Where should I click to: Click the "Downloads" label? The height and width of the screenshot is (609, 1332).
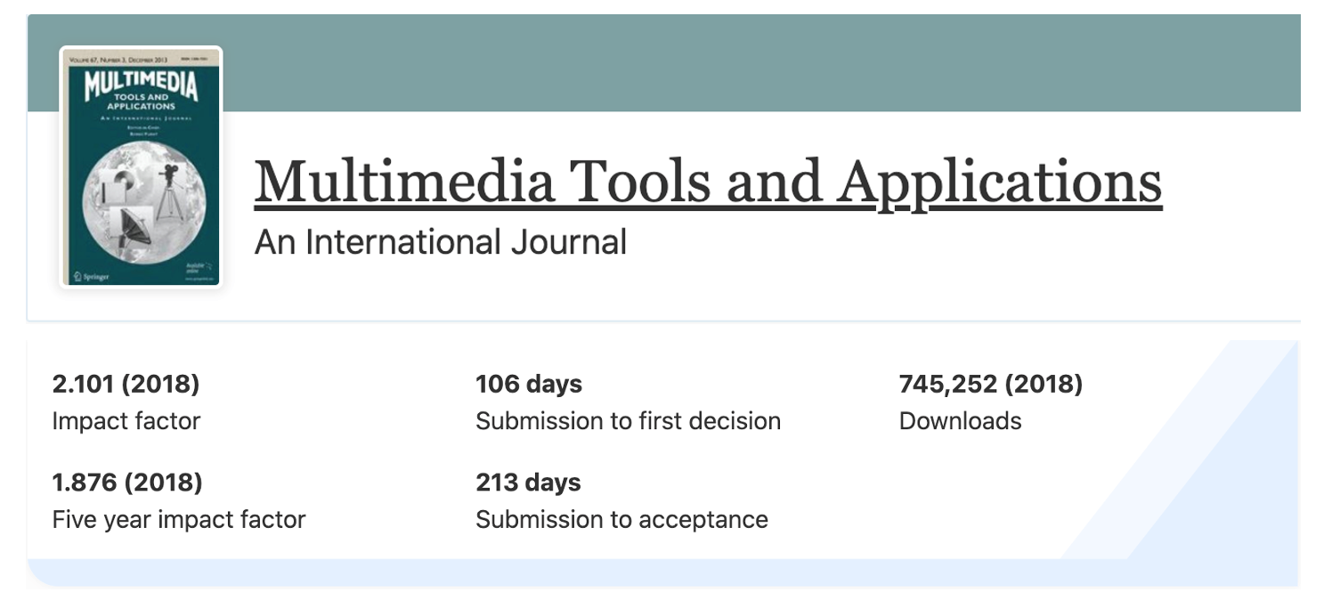[960, 421]
